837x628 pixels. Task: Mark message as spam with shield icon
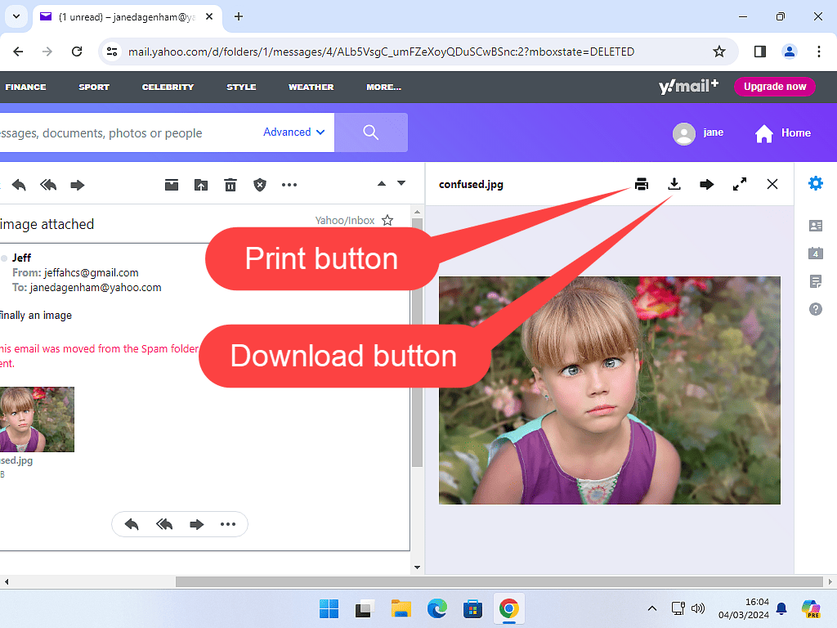(x=260, y=185)
